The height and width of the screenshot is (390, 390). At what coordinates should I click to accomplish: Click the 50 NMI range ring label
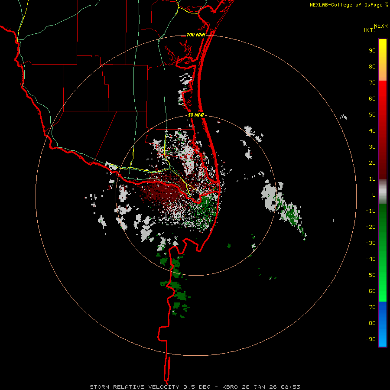pyautogui.click(x=196, y=115)
